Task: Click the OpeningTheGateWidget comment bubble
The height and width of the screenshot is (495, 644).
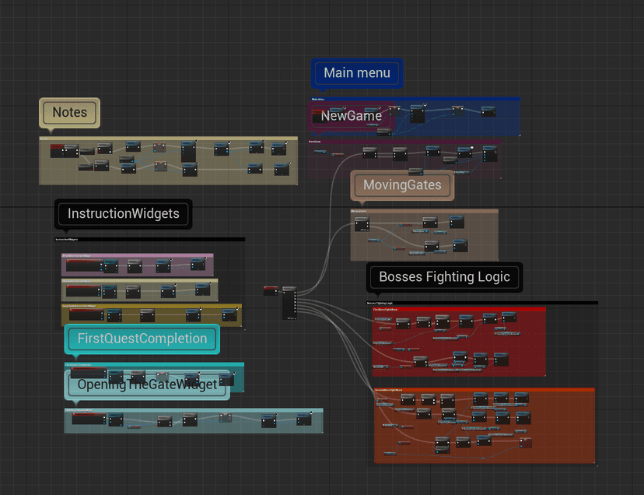Action: coord(147,384)
